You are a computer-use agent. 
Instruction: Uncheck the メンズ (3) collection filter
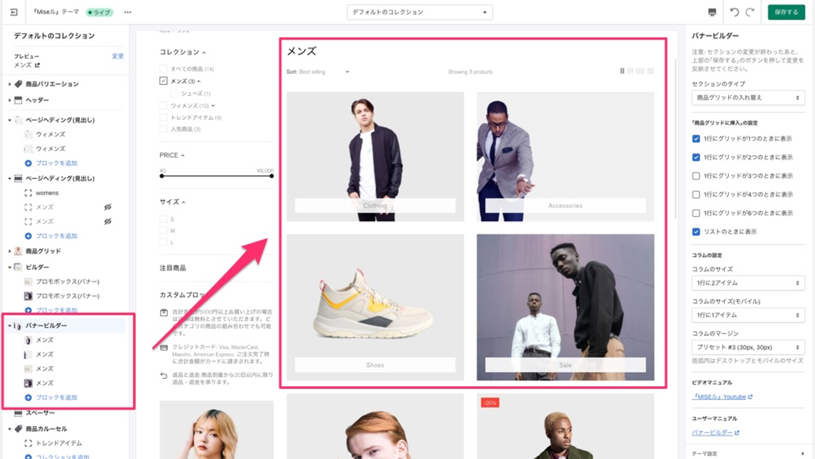coord(164,81)
